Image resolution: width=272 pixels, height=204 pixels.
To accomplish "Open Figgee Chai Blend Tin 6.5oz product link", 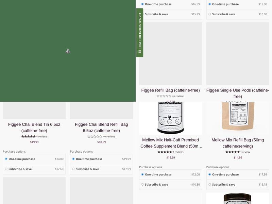I will [34, 128].
